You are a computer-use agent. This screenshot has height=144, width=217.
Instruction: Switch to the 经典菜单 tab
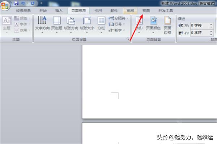pyautogui.click(x=23, y=10)
